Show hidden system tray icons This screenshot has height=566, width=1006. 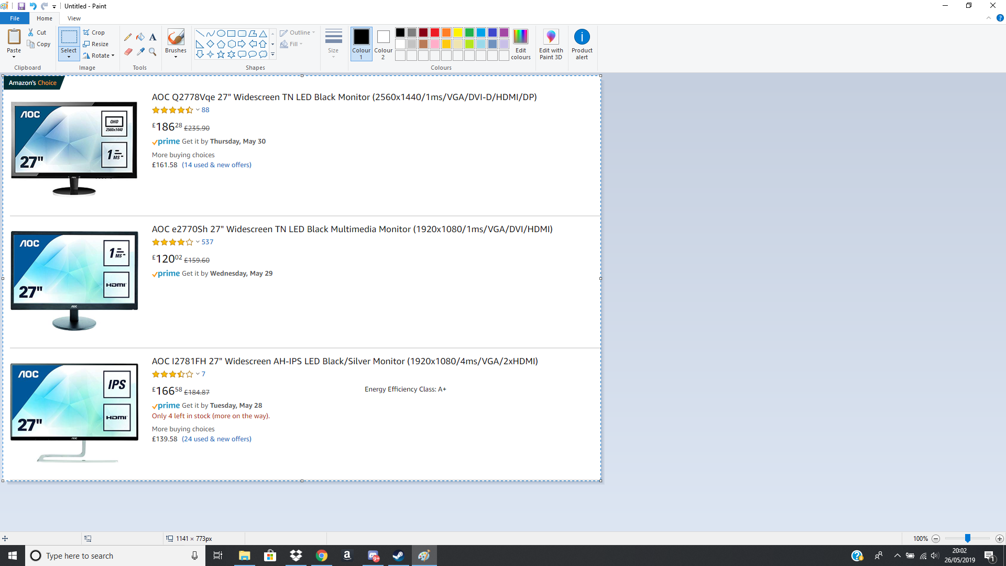(x=898, y=556)
